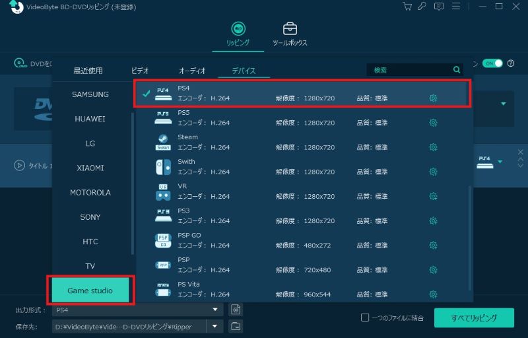The height and width of the screenshot is (338, 528).
Task: Open settings gear for PS Vita profile
Action: tap(434, 294)
